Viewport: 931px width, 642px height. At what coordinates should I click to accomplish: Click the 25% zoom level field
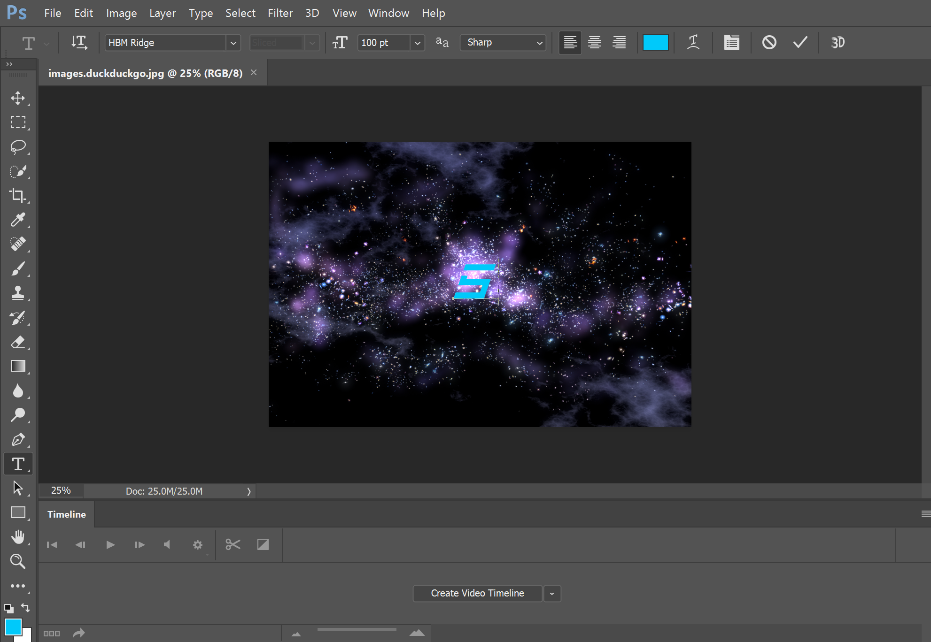tap(61, 490)
